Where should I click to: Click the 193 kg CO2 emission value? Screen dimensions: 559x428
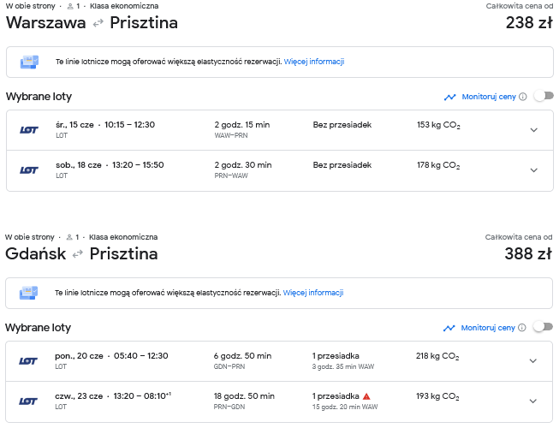coord(437,396)
